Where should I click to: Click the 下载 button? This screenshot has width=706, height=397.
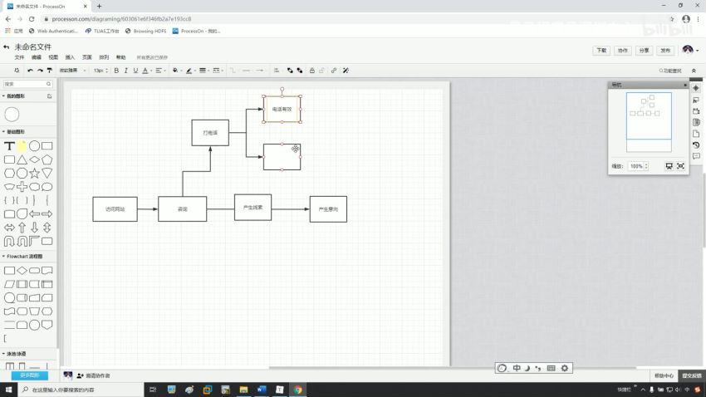click(601, 51)
